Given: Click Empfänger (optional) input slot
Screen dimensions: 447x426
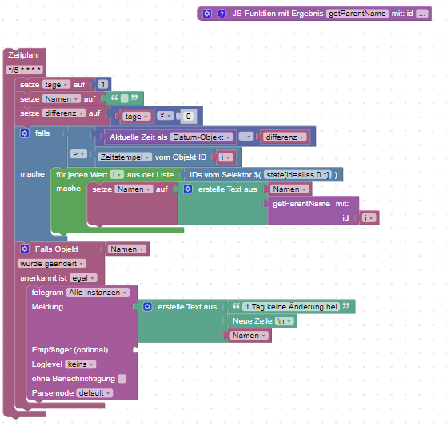Looking at the screenshot, I should pyautogui.click(x=135, y=350).
